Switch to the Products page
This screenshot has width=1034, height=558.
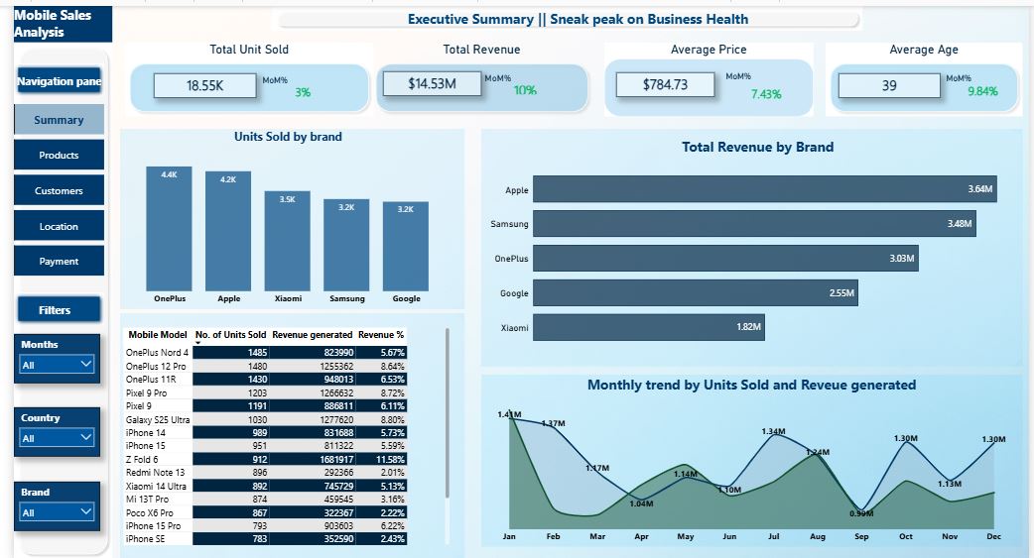click(59, 156)
